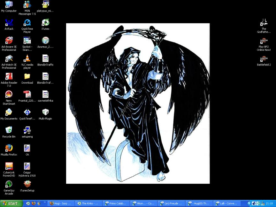
Task: Select the Multi-Plugin desktop icon
Action: [45, 114]
